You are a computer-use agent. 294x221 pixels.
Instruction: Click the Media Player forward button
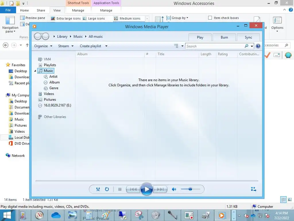pos(45,36)
